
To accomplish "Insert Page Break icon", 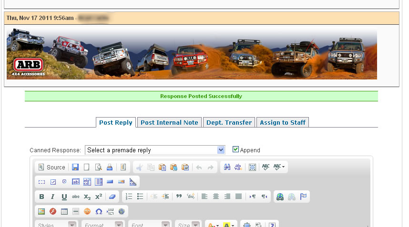I will tap(110, 212).
